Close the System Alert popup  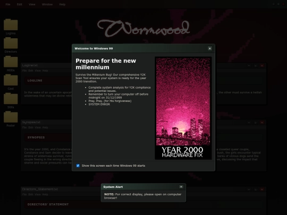pos(181,187)
